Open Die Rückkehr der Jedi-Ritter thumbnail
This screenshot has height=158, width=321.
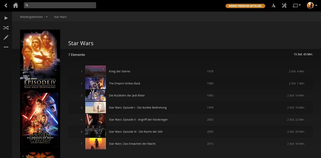(x=96, y=95)
